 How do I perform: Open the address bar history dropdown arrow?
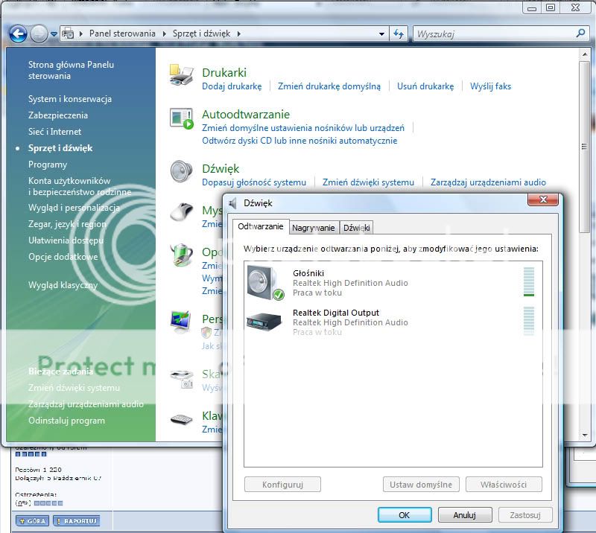[x=381, y=33]
